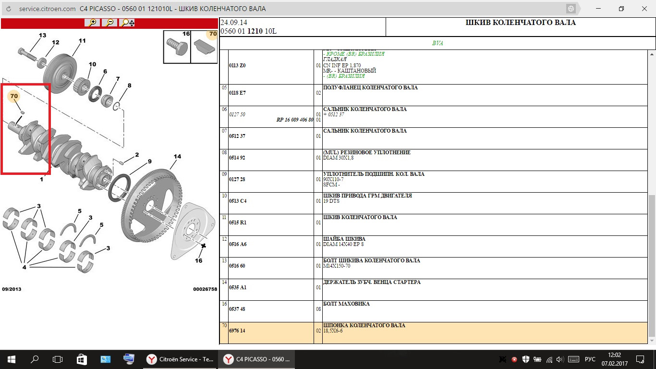The height and width of the screenshot is (369, 656).
Task: Click the BVA header label
Action: (x=437, y=43)
